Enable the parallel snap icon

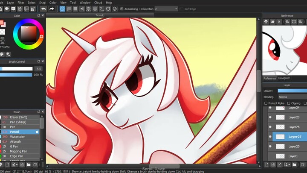click(69, 9)
